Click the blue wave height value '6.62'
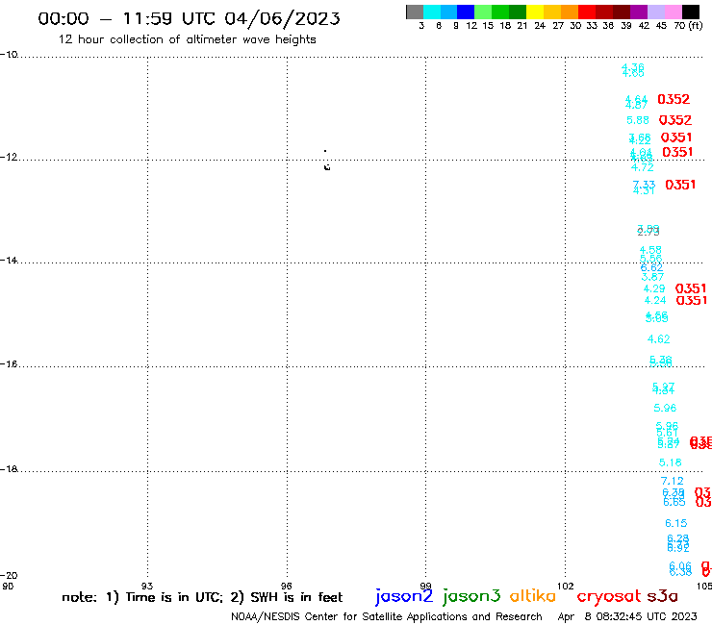The width and height of the screenshot is (712, 625). 651,268
